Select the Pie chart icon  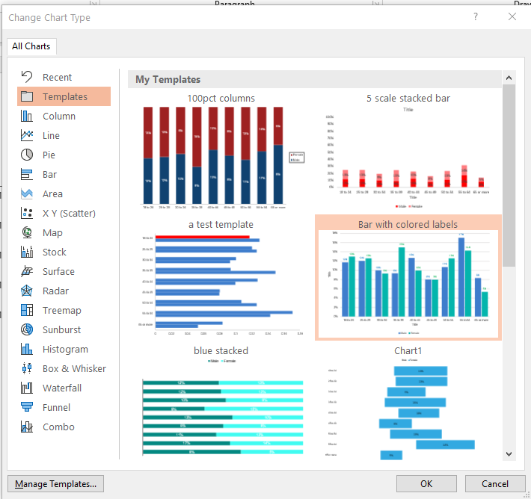click(x=27, y=155)
